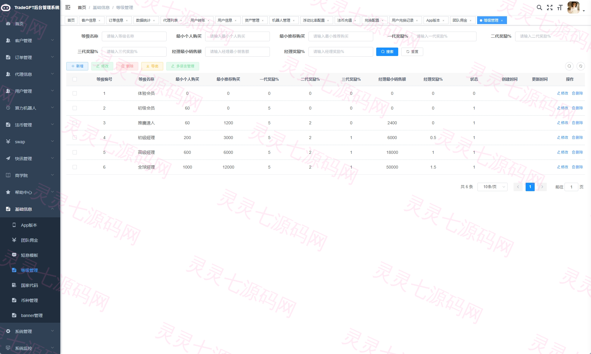Edit the 全球經理 row

(562, 167)
